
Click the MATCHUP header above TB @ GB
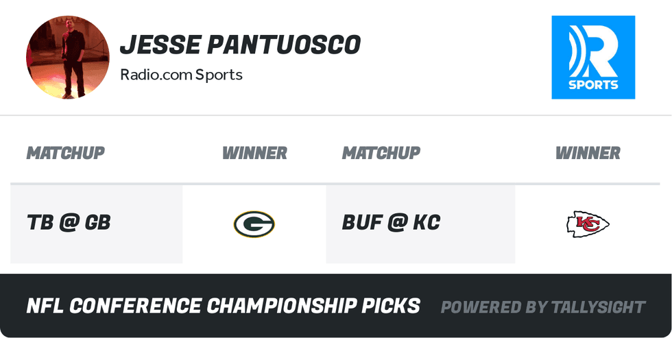tap(65, 153)
